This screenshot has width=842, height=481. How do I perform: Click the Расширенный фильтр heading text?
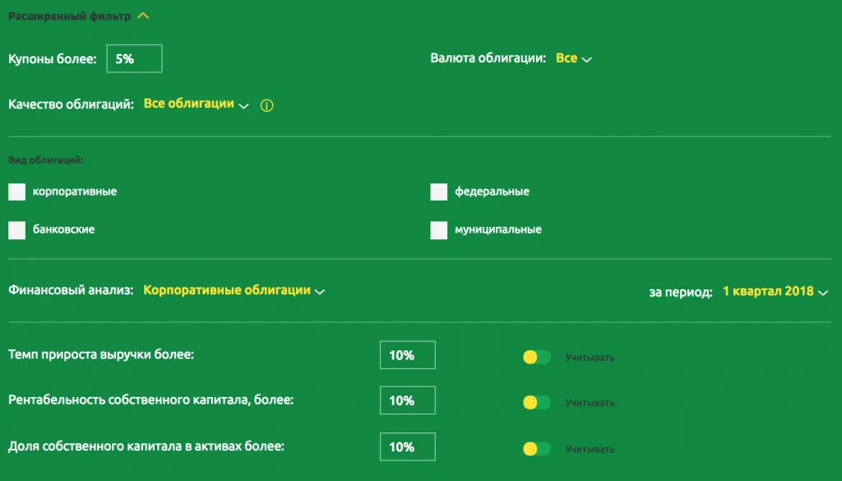[69, 16]
